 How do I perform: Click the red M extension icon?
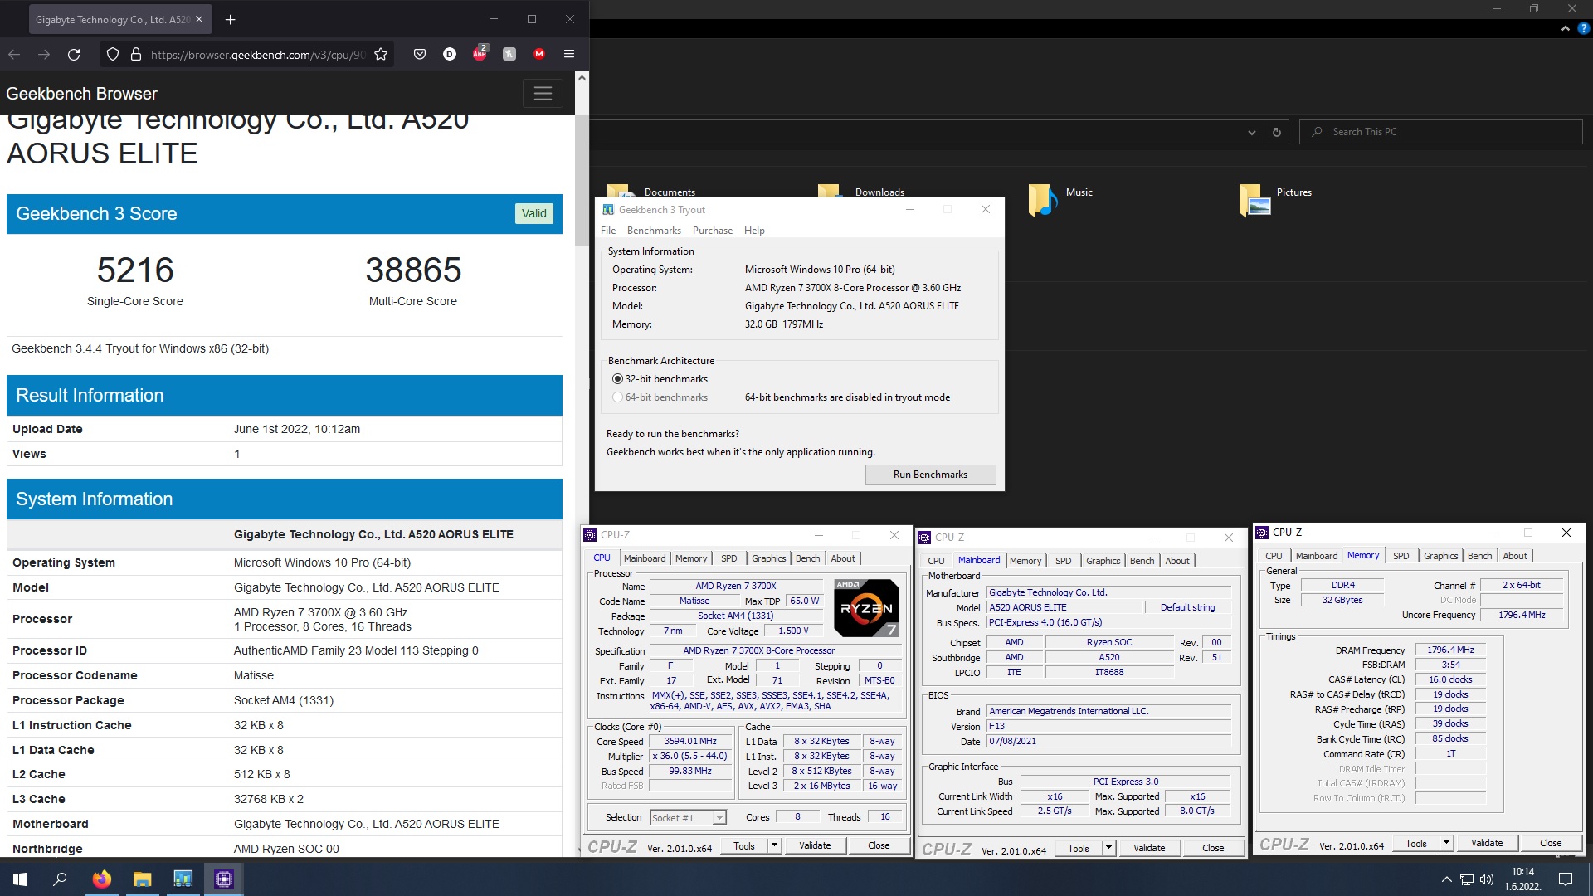[539, 55]
